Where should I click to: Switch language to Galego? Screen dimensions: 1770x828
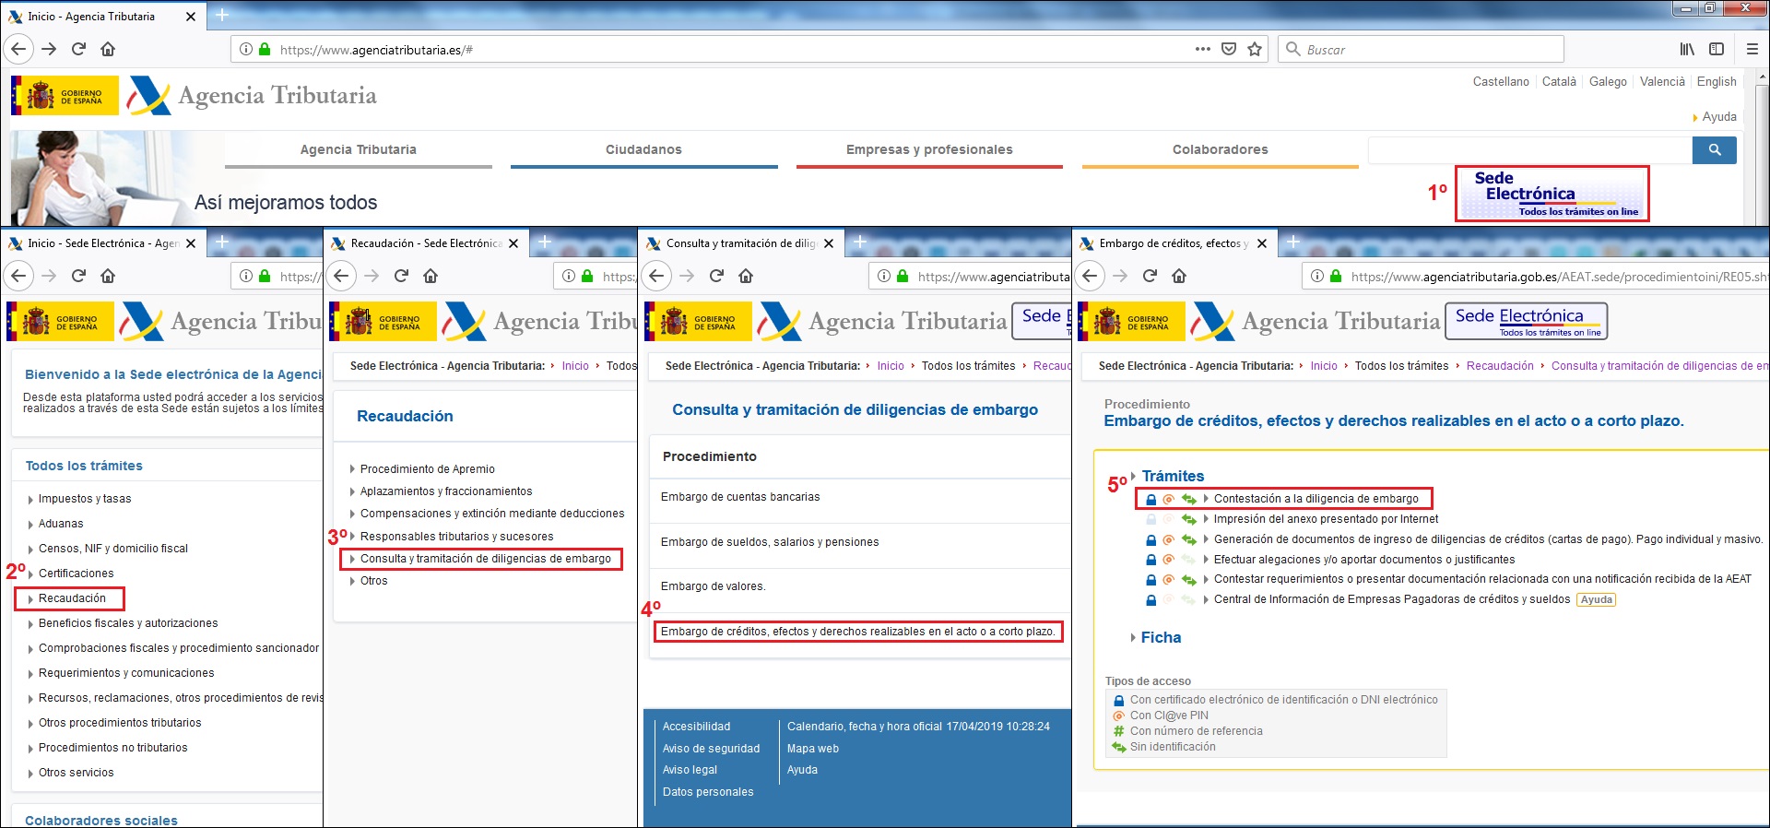1608,81
